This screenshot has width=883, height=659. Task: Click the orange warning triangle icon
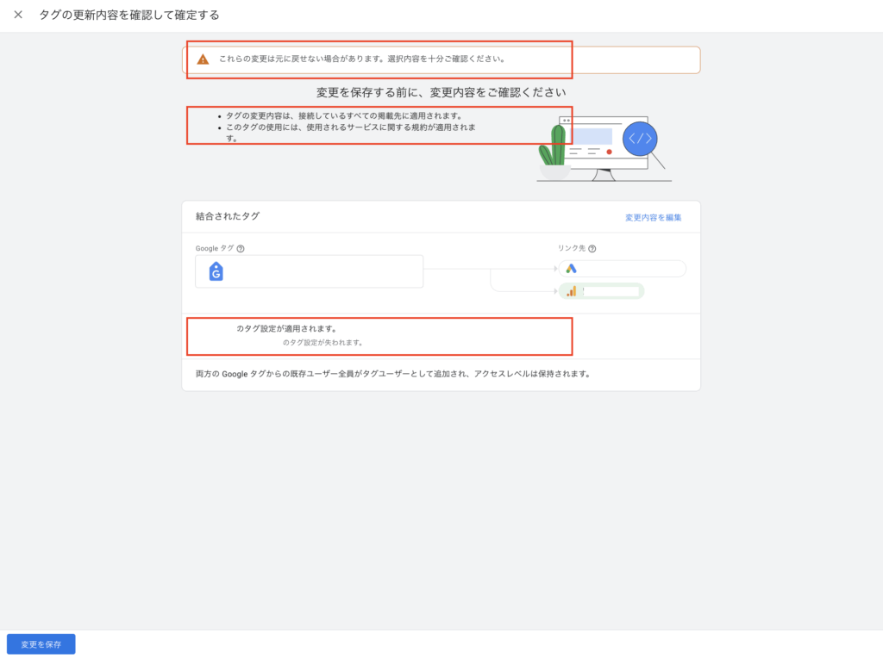point(203,59)
